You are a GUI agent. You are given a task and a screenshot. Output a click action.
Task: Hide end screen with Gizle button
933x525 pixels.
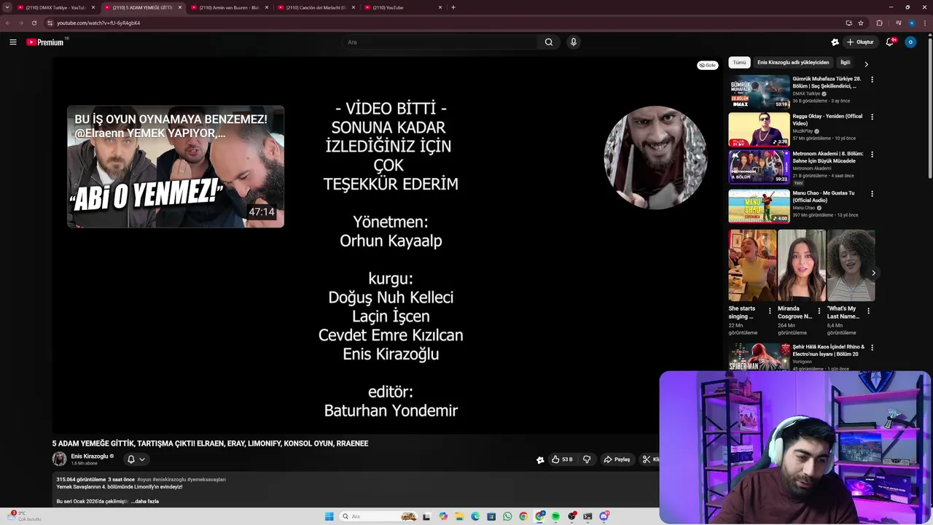coord(708,66)
